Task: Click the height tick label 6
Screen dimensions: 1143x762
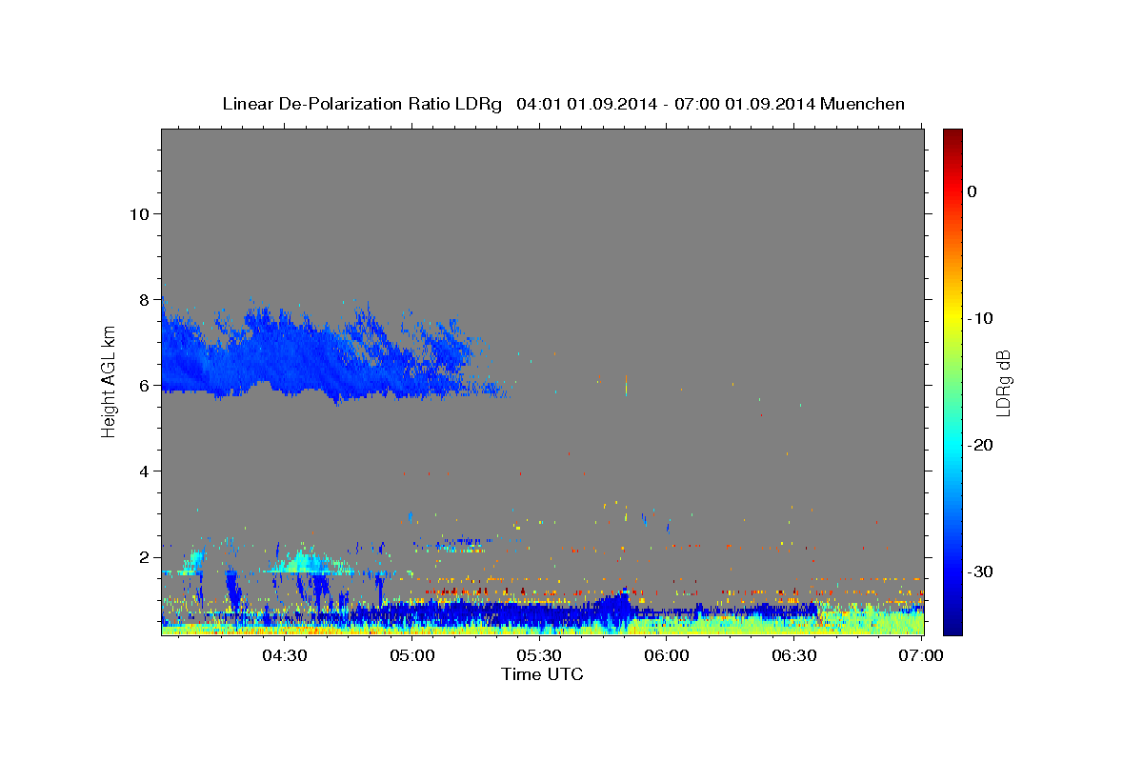Action: pos(144,386)
